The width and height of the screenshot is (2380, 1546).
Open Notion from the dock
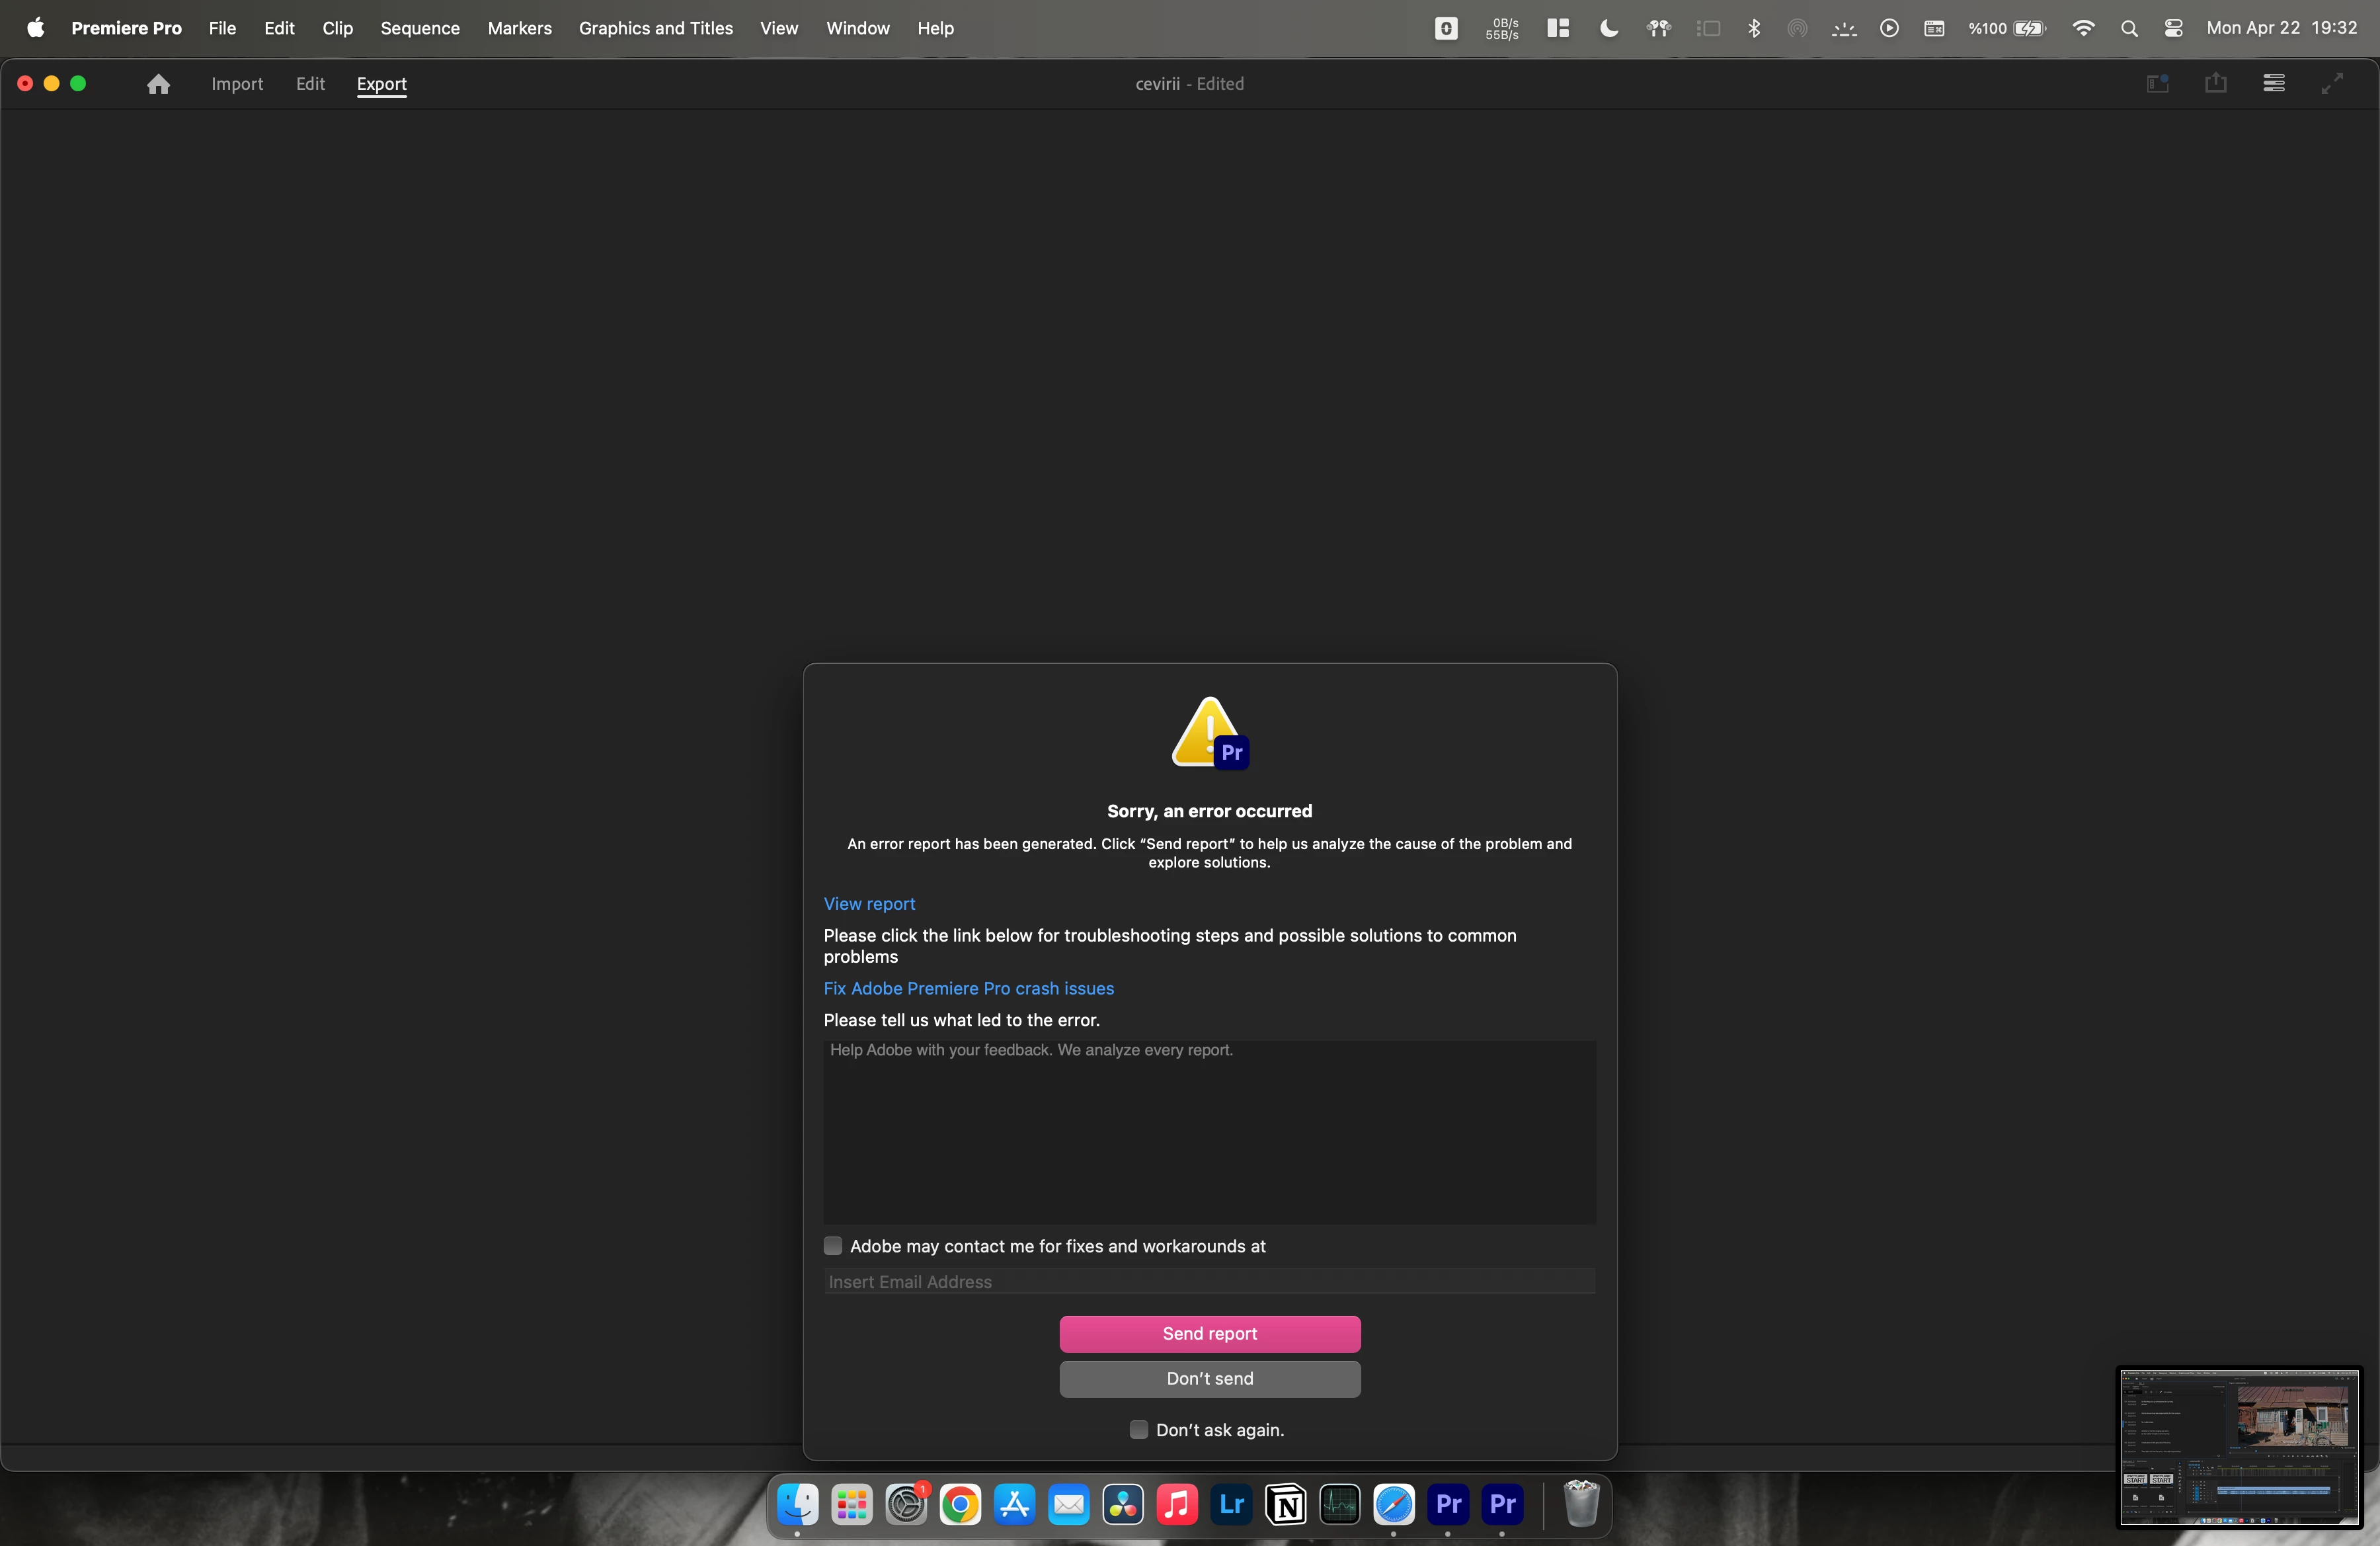click(x=1285, y=1504)
